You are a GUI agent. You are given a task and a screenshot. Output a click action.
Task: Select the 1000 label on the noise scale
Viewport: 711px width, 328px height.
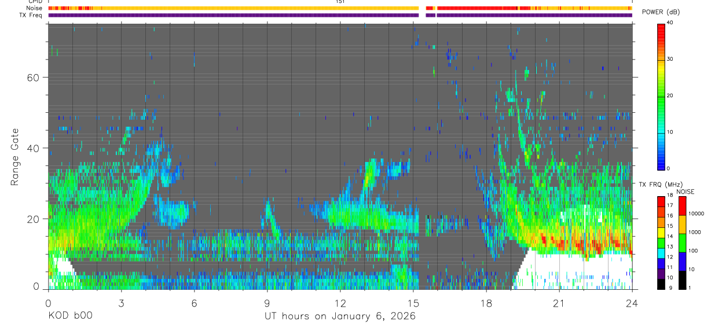coord(695,232)
